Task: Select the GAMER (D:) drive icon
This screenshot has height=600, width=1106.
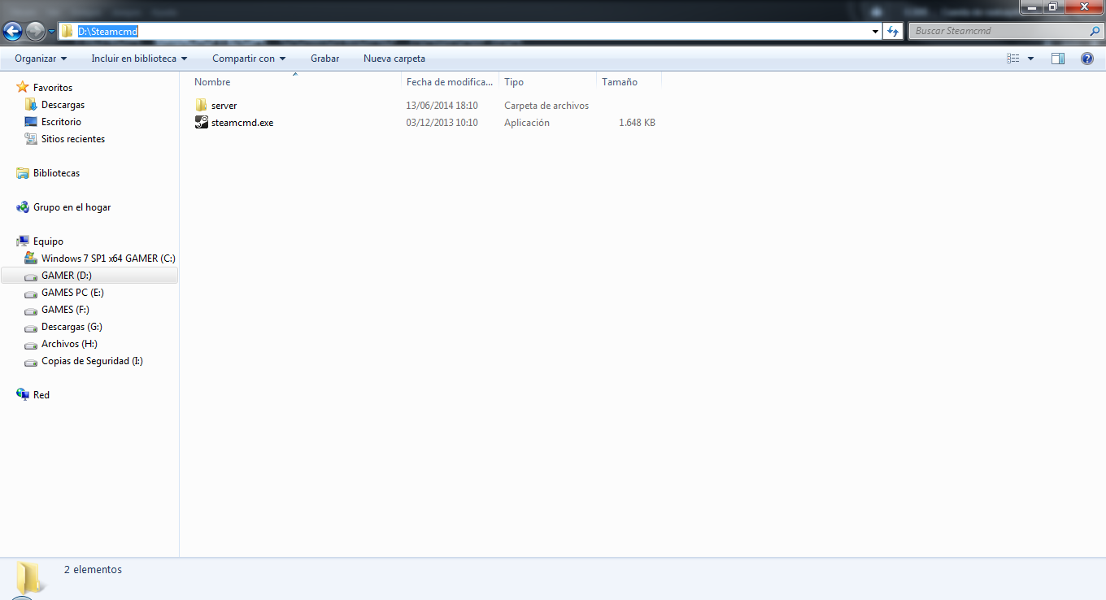Action: click(x=31, y=276)
